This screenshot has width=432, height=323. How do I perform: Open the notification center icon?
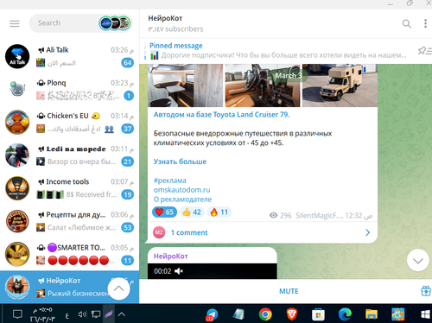tap(17, 314)
